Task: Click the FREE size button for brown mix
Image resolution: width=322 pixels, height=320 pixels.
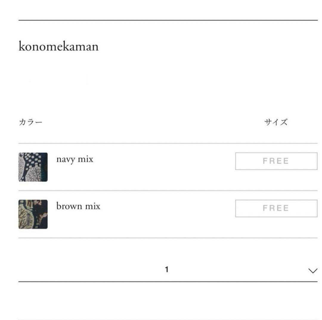Action: [275, 208]
